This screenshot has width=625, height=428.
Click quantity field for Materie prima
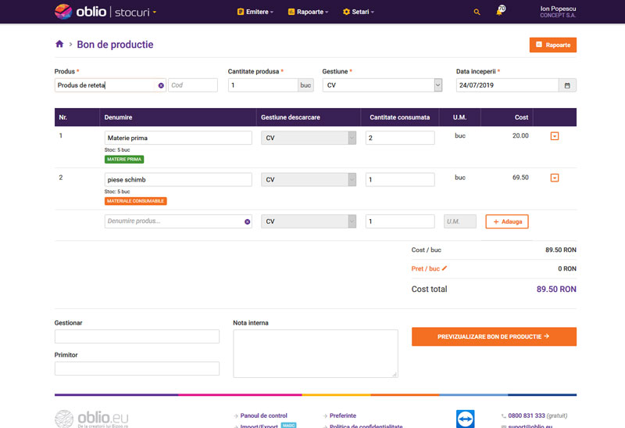400,138
